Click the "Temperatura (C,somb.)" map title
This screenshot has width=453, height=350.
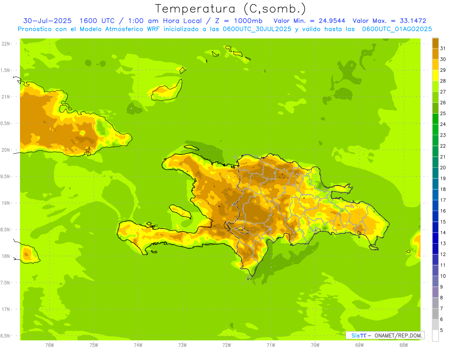231,9
